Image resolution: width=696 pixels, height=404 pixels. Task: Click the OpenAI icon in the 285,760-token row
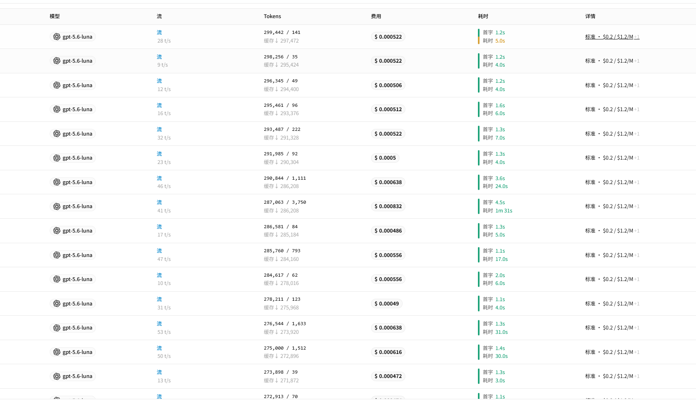[57, 255]
